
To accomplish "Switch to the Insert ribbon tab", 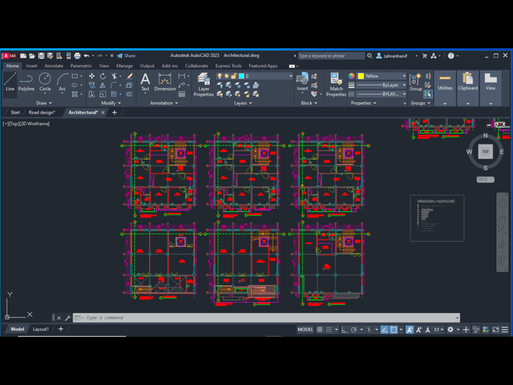I will point(32,66).
